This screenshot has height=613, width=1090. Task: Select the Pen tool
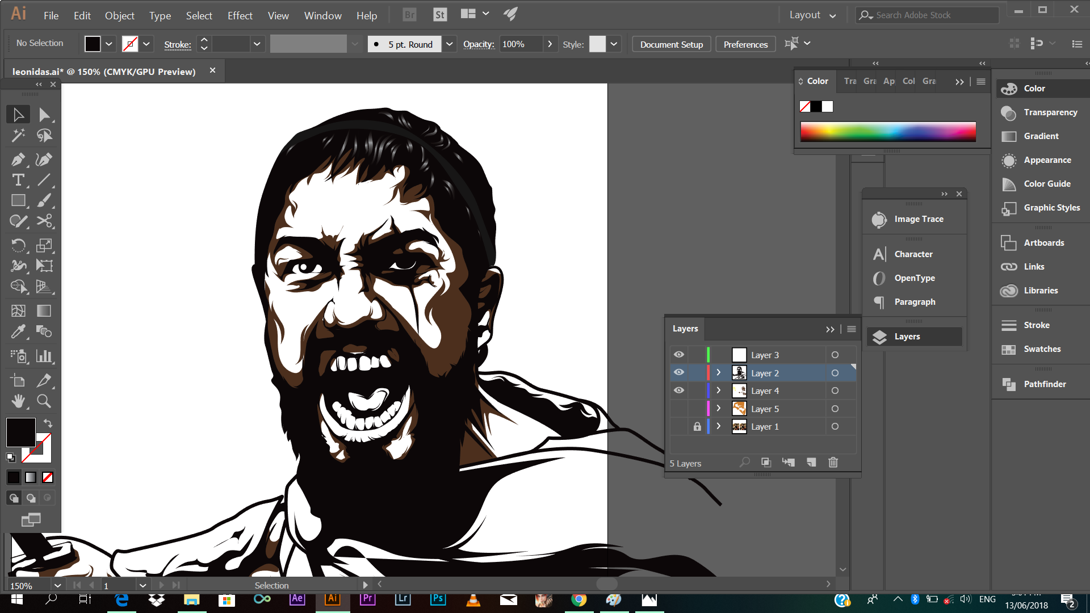pos(18,159)
